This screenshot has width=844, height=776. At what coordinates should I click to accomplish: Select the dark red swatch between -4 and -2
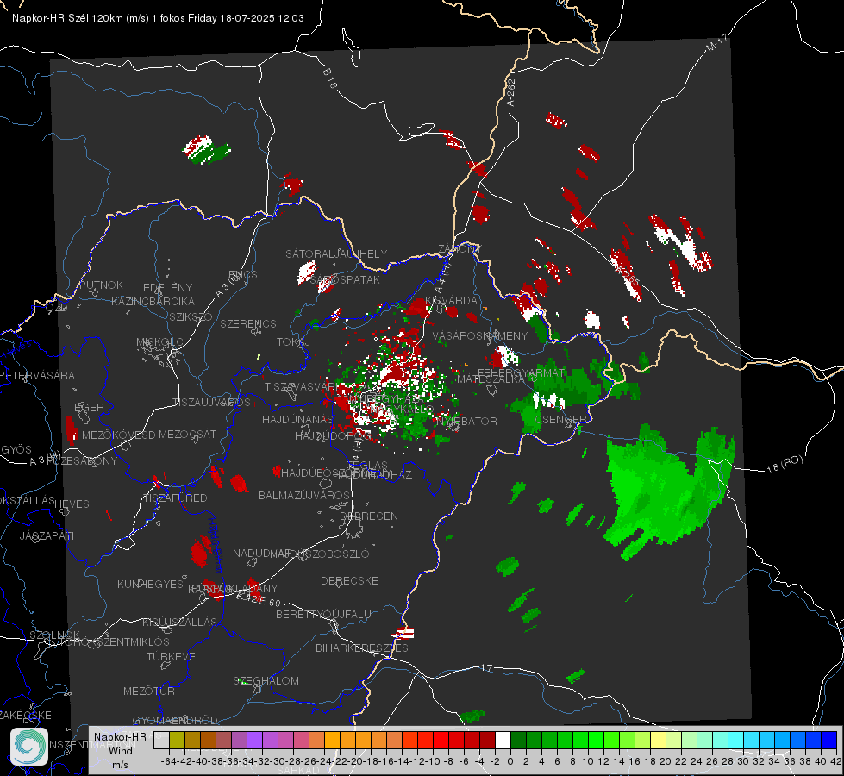487,740
